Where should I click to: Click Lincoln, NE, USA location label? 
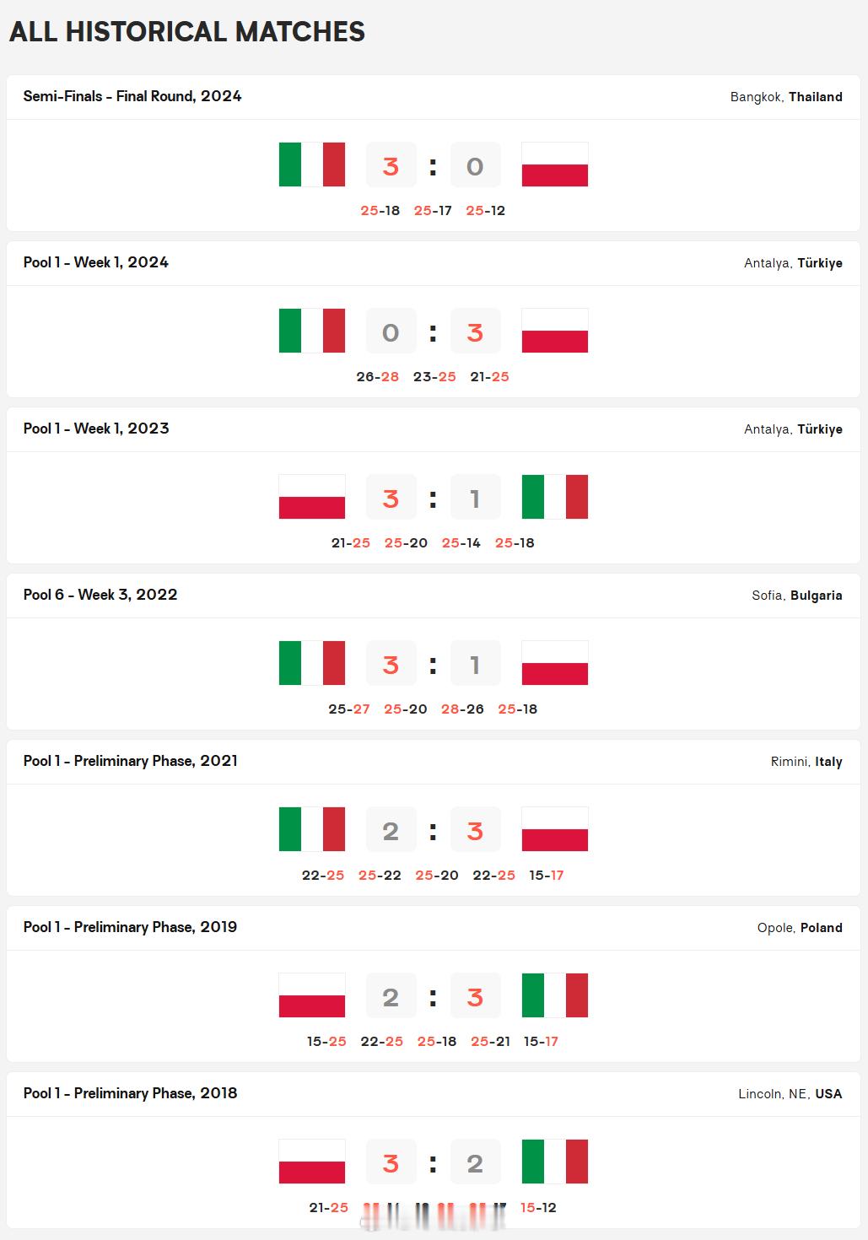(790, 1094)
